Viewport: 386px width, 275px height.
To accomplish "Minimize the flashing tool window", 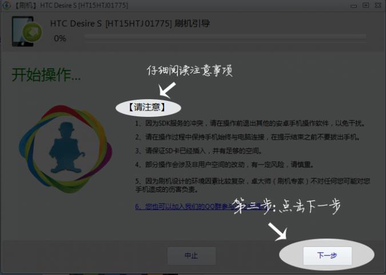I will tap(354, 5).
